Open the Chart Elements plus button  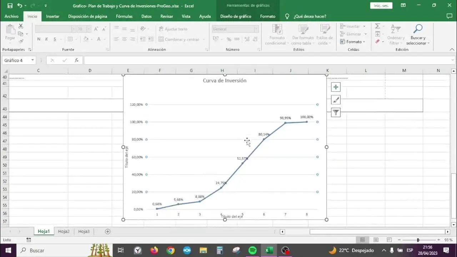[x=336, y=87]
